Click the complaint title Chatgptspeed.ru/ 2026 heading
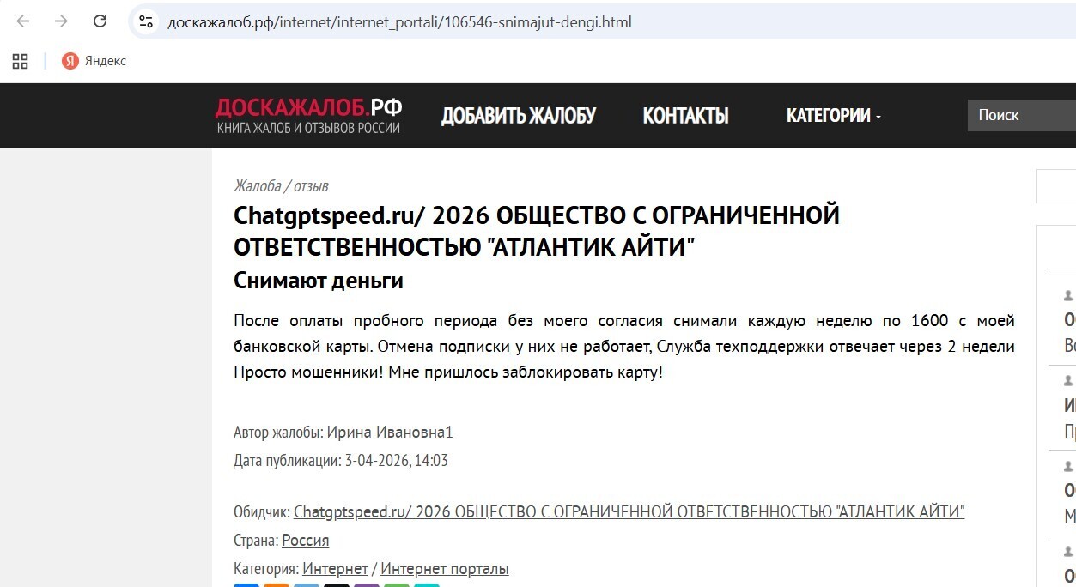1076x587 pixels. (537, 232)
